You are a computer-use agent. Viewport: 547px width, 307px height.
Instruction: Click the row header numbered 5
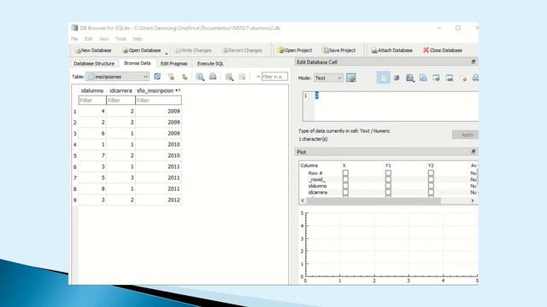[74, 156]
